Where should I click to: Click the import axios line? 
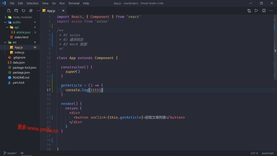(x=83, y=21)
